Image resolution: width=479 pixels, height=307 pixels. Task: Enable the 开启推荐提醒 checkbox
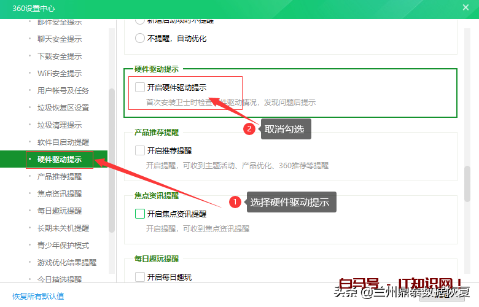(140, 150)
